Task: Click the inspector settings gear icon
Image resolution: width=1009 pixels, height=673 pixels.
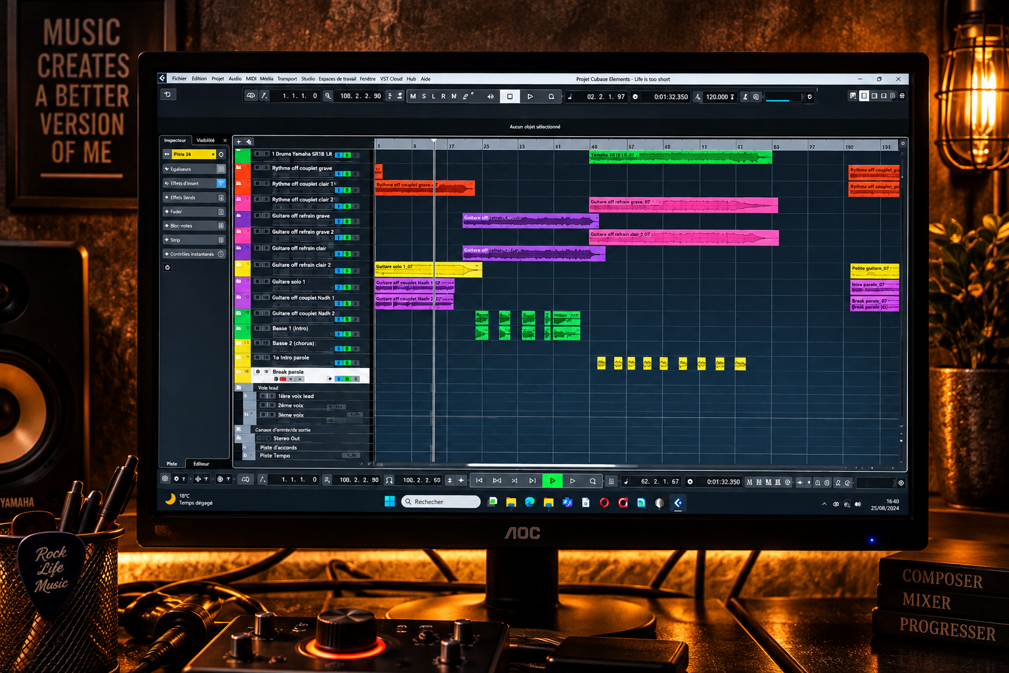Action: pos(168,267)
